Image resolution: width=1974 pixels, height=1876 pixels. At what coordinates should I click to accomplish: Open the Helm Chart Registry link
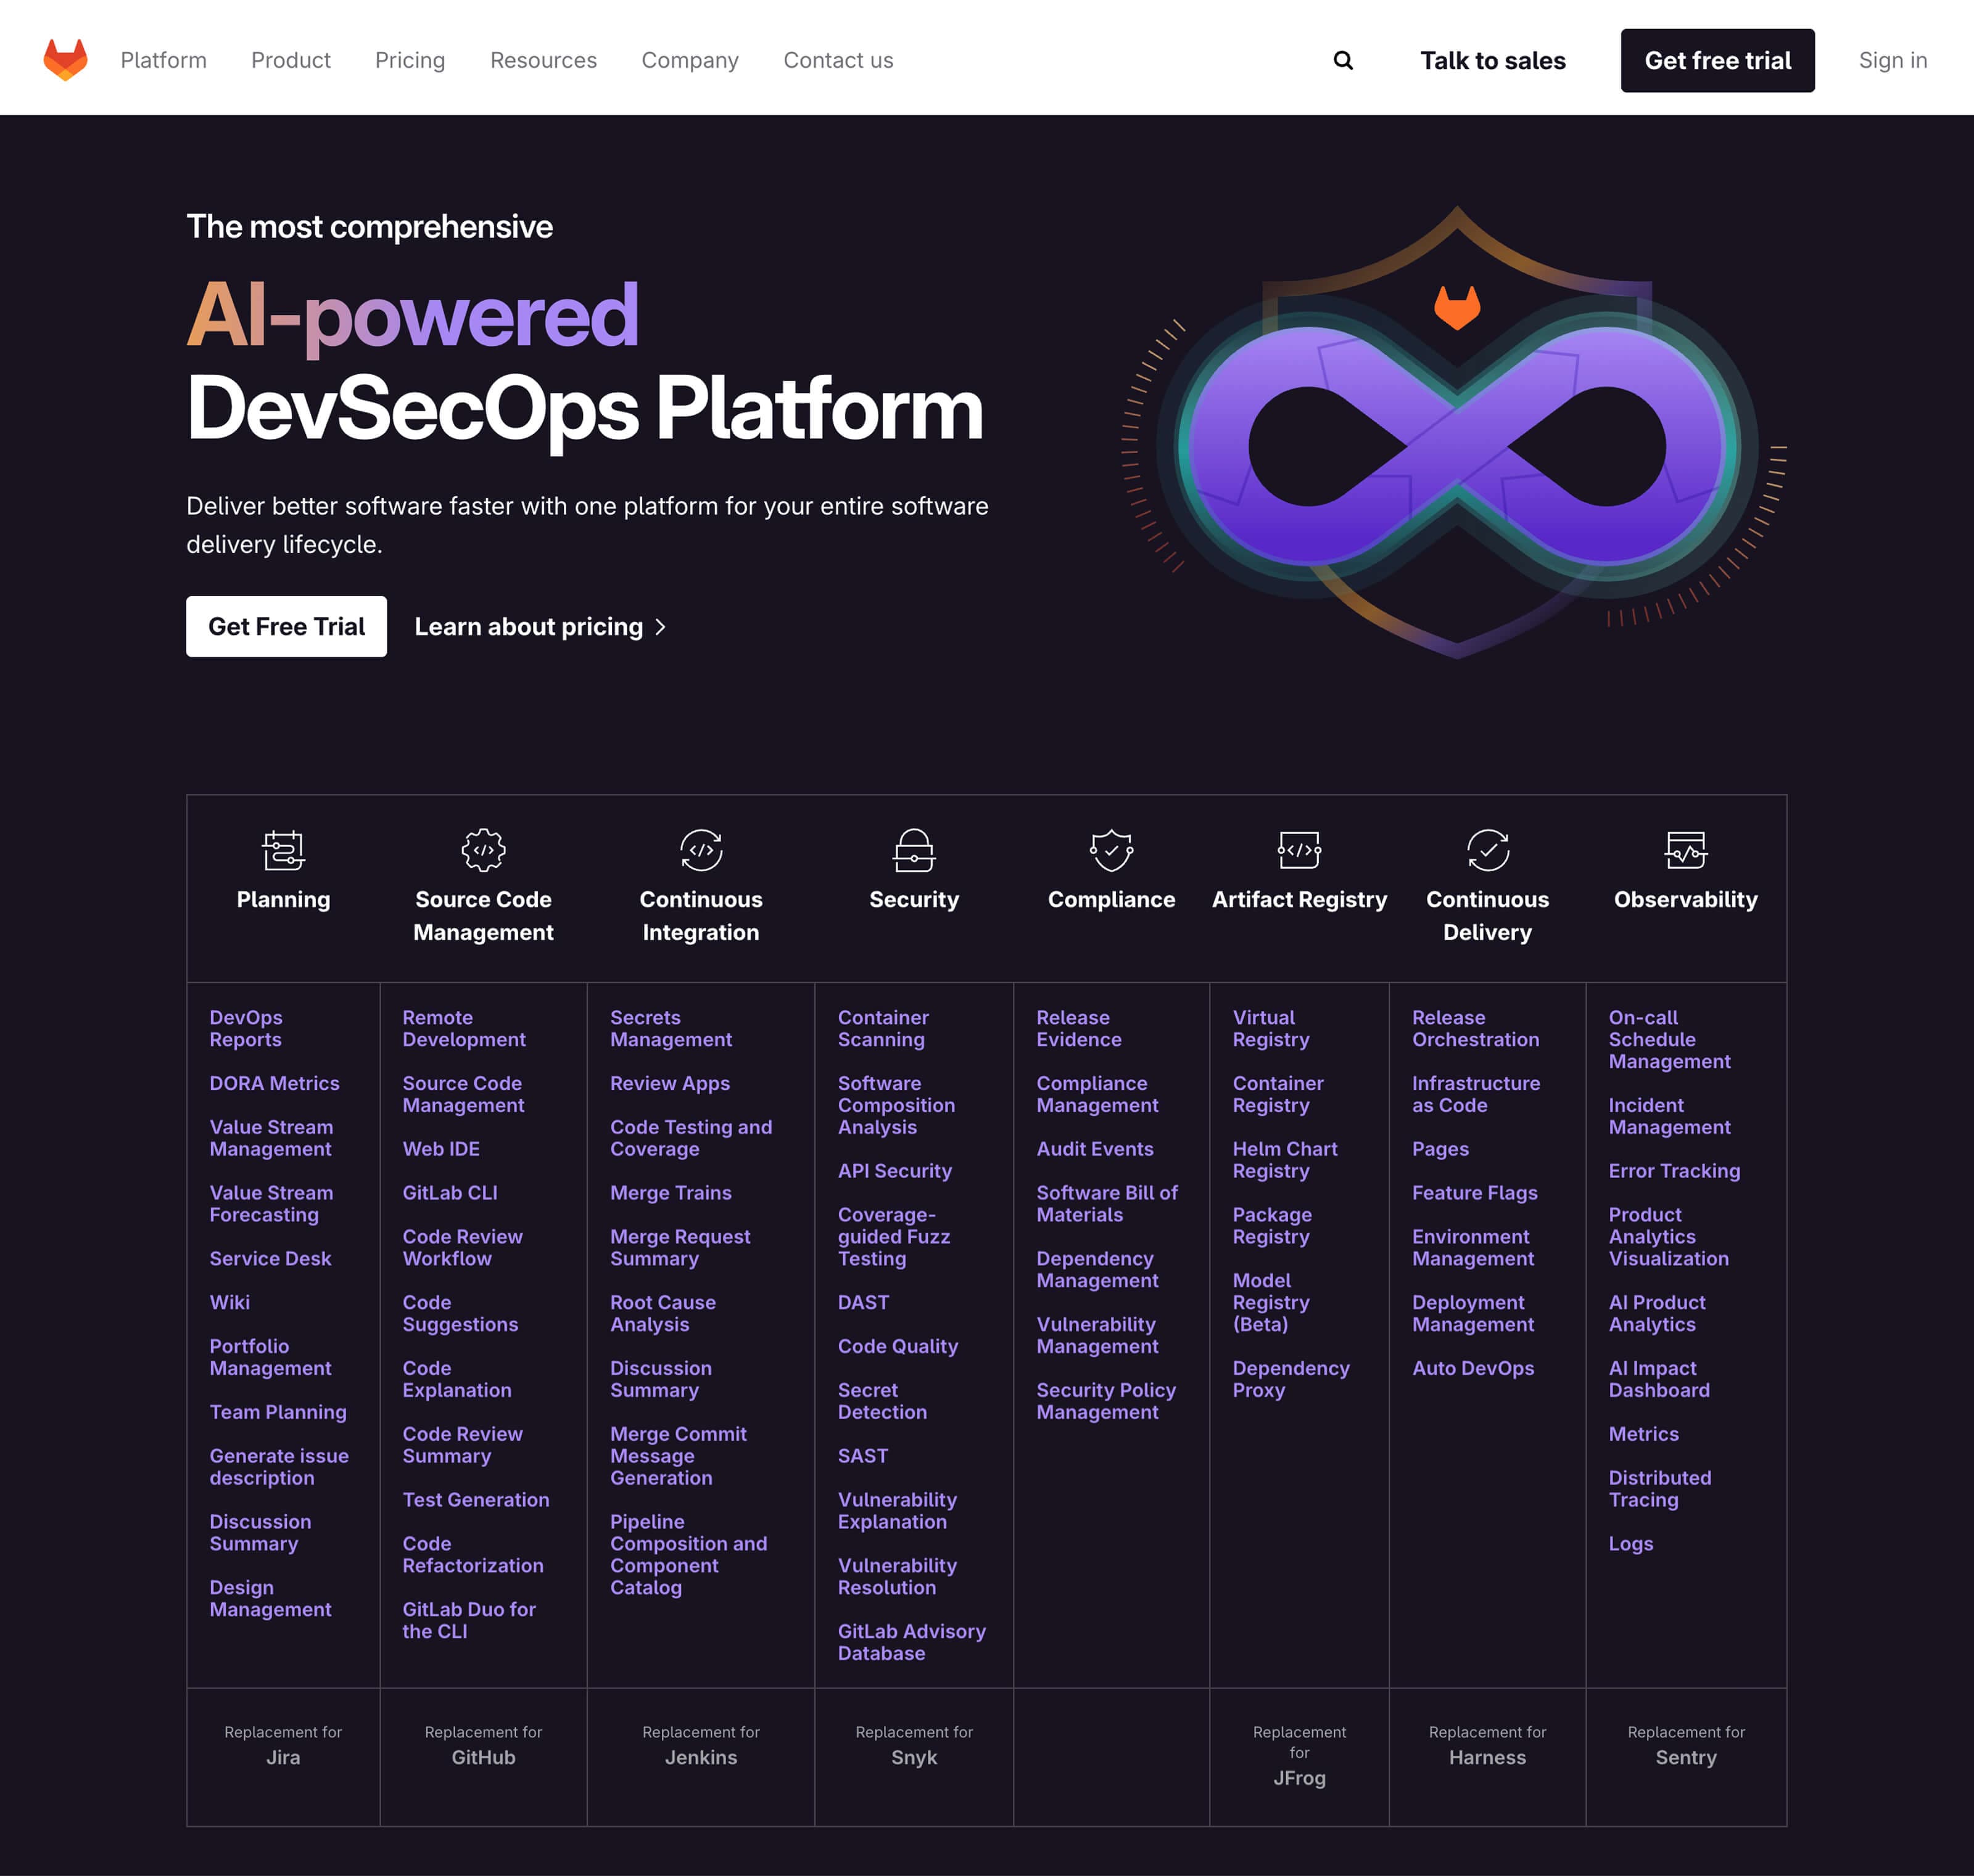click(x=1285, y=1160)
